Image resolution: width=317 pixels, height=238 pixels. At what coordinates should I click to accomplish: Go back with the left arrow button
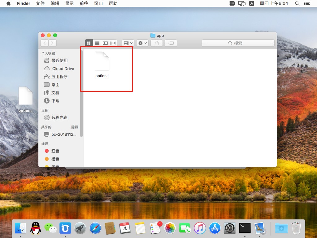[45, 43]
